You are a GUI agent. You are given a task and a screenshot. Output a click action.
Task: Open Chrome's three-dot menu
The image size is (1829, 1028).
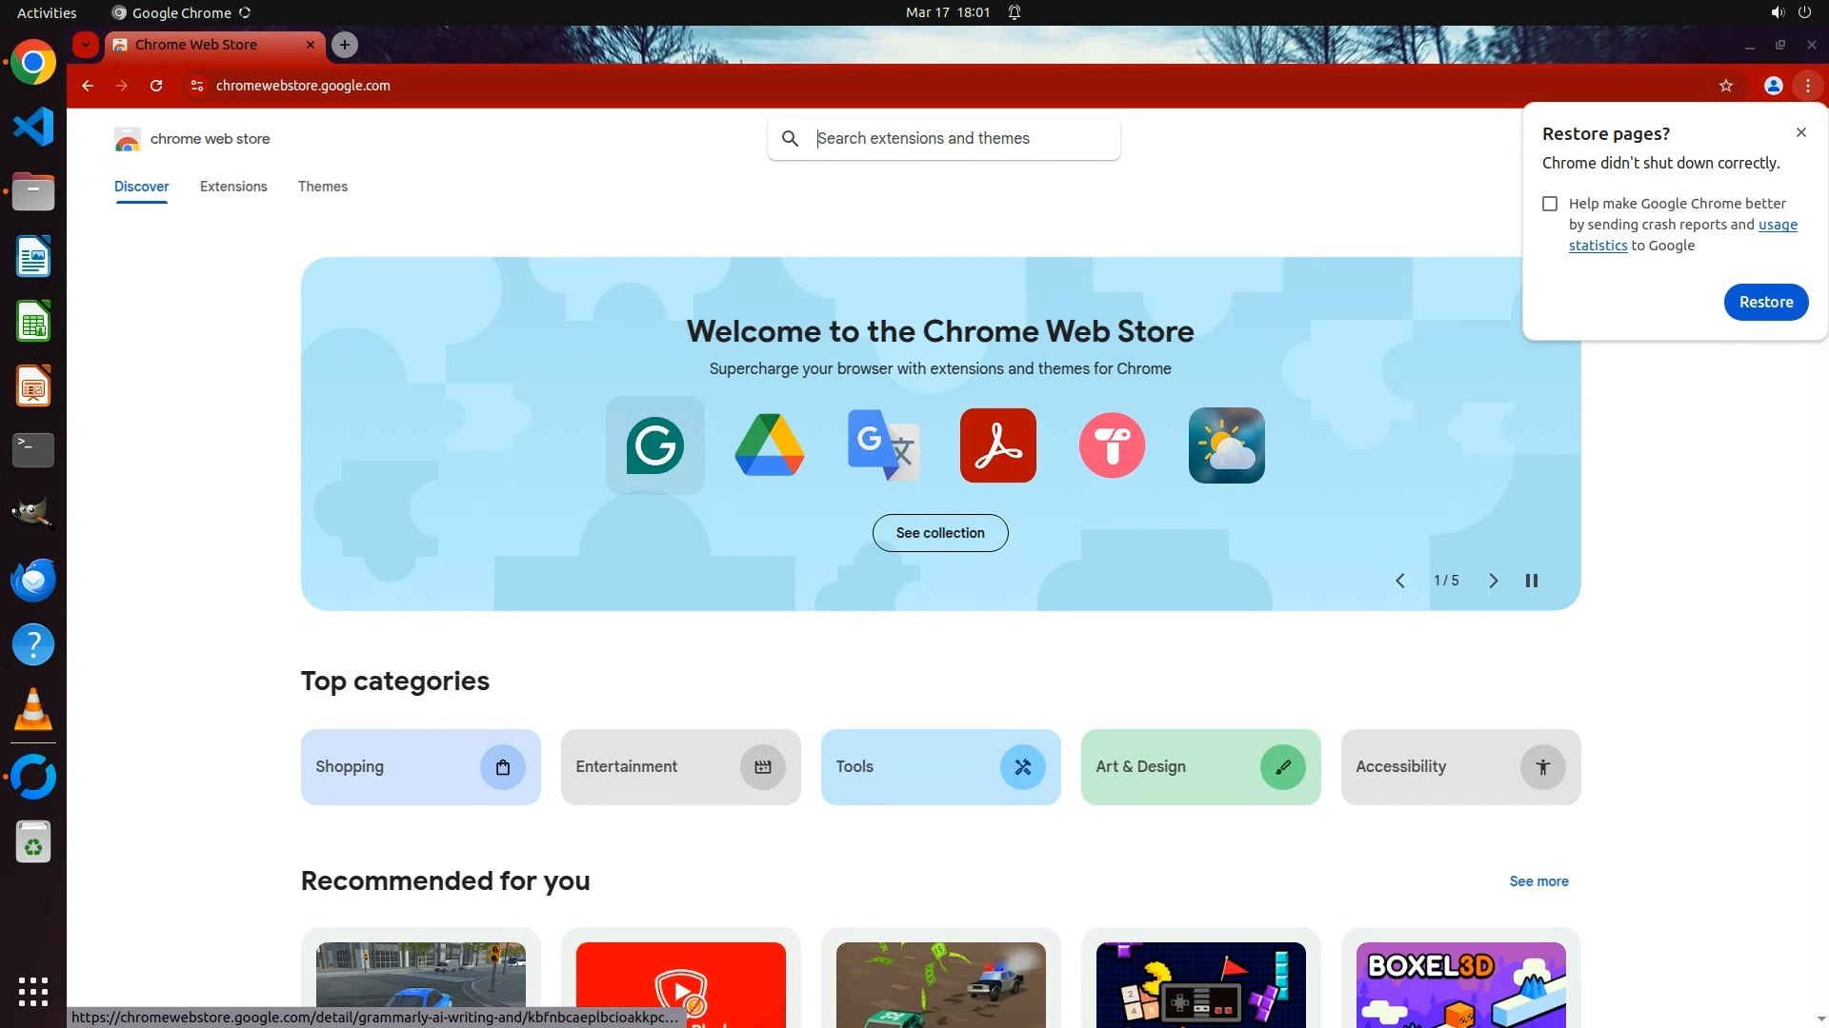[x=1807, y=86]
